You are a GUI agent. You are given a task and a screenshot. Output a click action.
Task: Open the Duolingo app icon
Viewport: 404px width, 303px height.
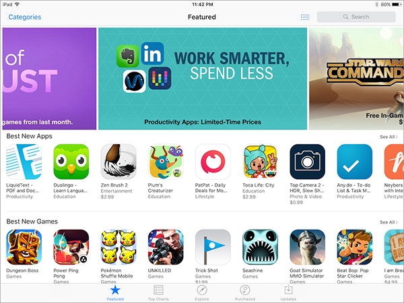[x=71, y=162]
